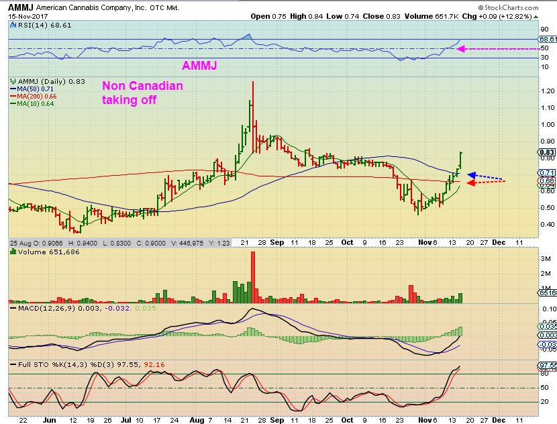Click the copyright symbol before StockCharts.com
Image resolution: width=557 pixels, height=424 pixels.
480,7
